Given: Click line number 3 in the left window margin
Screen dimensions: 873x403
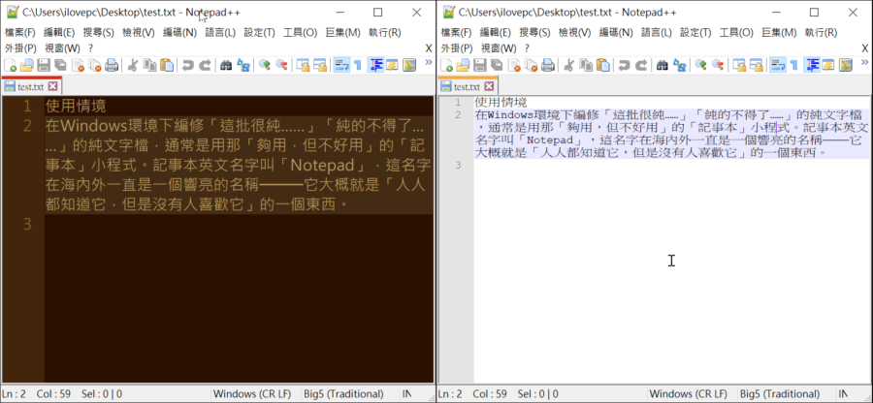Looking at the screenshot, I should (28, 224).
